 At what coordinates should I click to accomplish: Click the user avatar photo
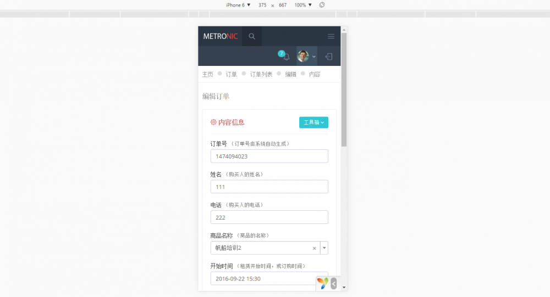tap(303, 56)
